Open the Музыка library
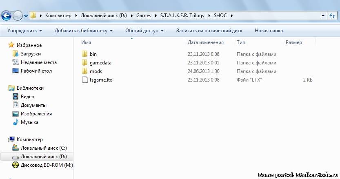Screen dimensions: 340x179 (29, 122)
